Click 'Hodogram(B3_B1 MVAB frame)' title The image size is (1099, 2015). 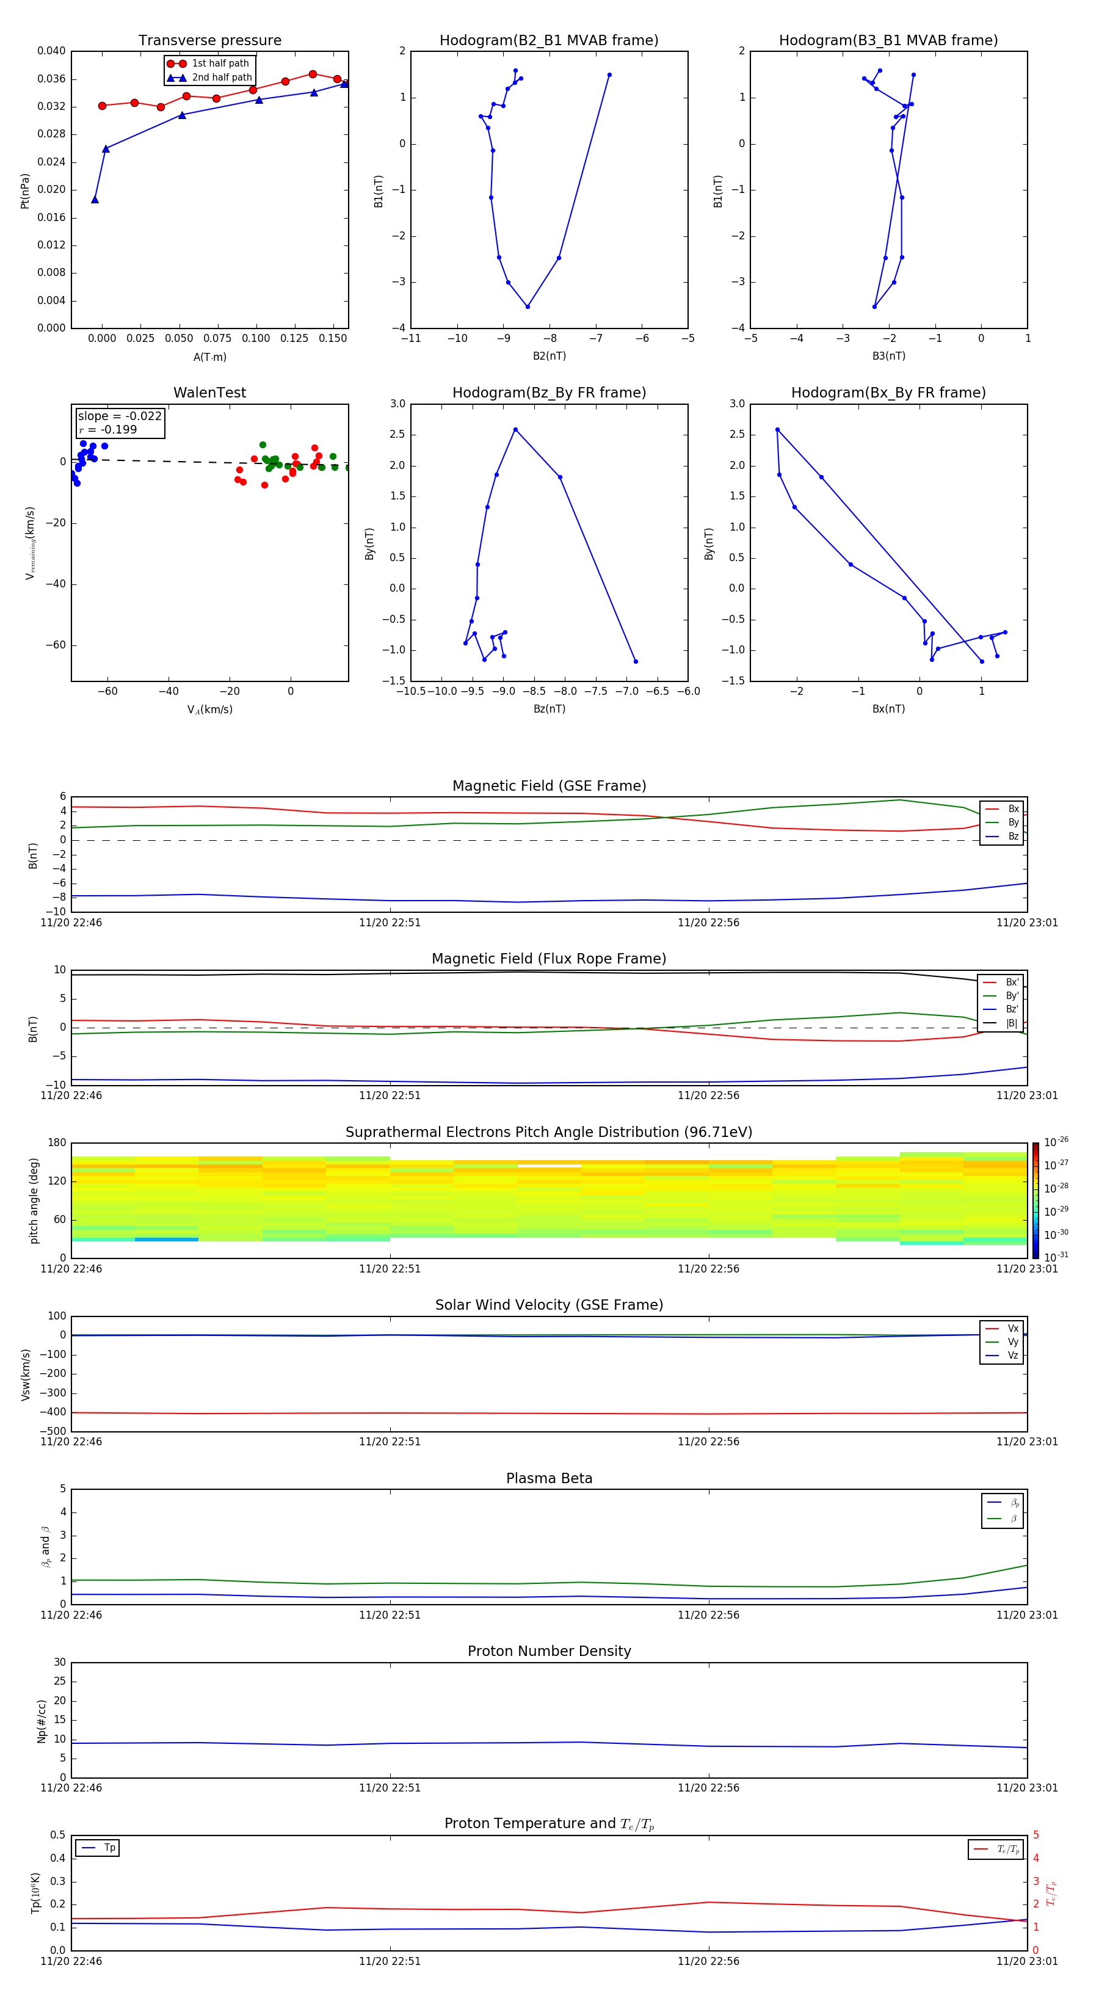coord(888,40)
